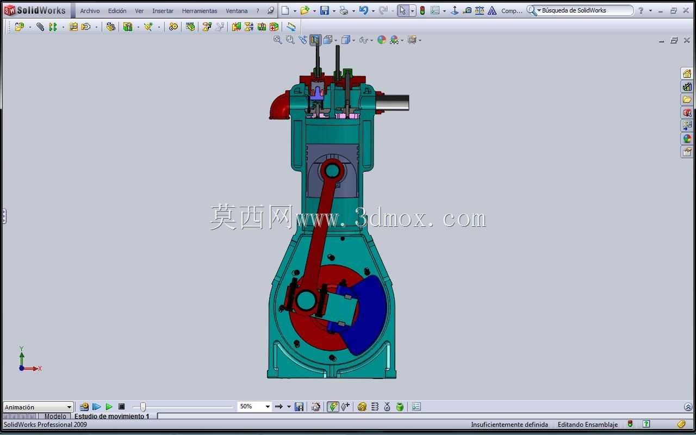The height and width of the screenshot is (435, 696).
Task: Open the Edición menu
Action: click(117, 11)
